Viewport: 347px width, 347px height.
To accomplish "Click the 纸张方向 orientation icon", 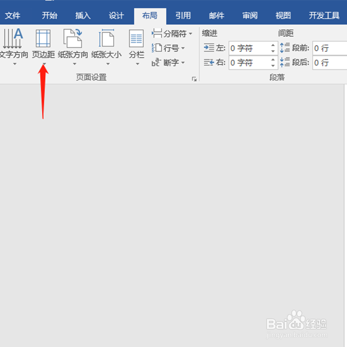I will tap(73, 39).
